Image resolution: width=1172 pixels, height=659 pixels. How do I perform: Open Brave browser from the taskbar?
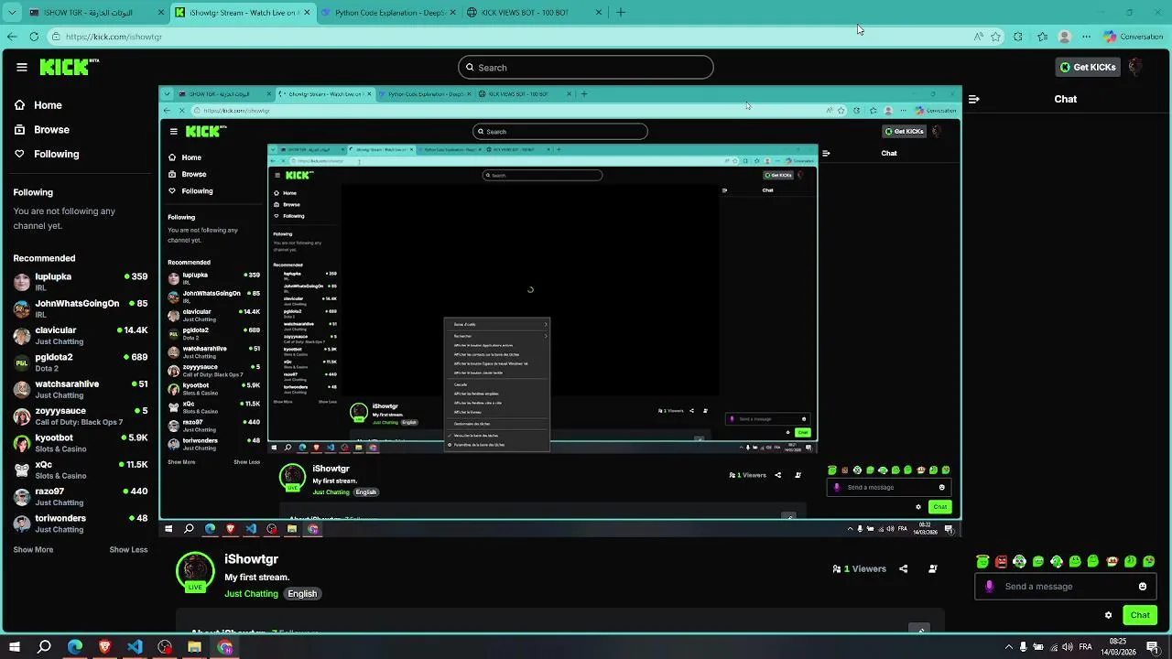[x=104, y=647]
